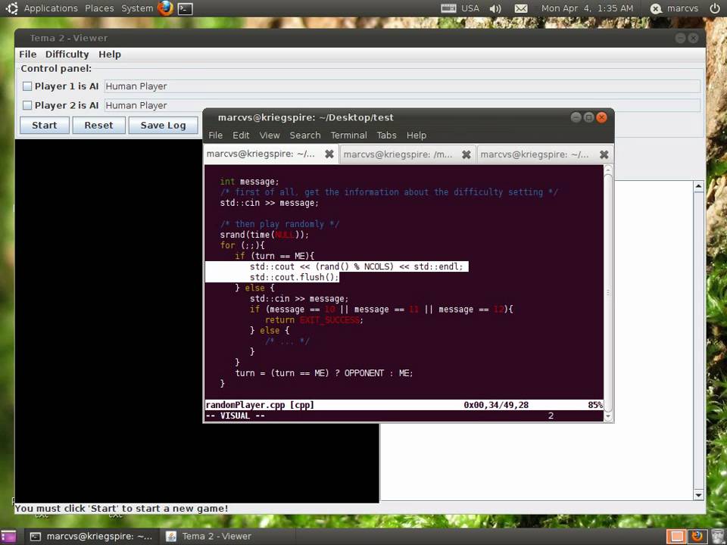Enable the Player 1 is AI checkbox
The width and height of the screenshot is (727, 545).
click(27, 86)
